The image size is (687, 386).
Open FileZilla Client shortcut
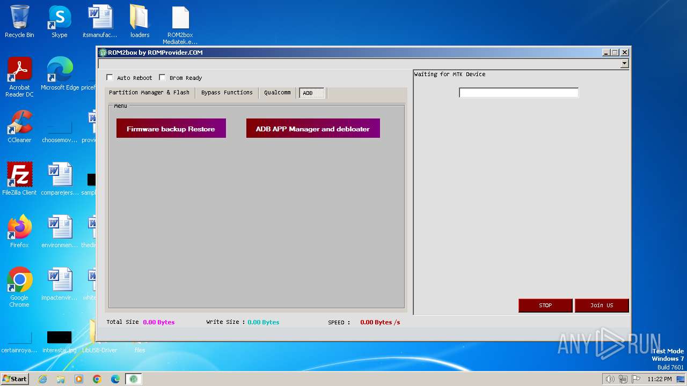19,179
